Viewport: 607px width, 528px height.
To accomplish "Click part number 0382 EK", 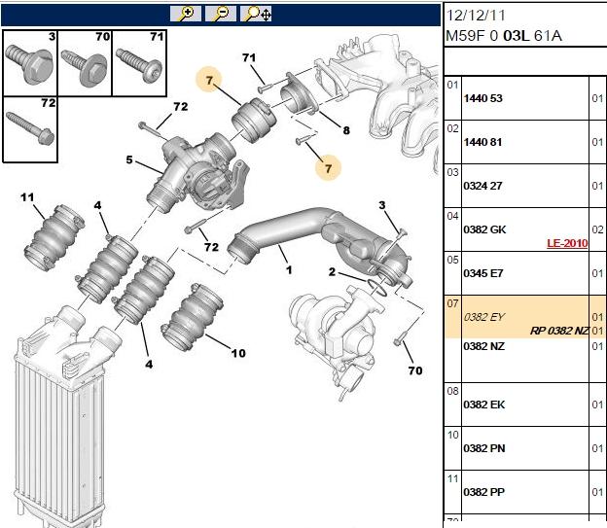I will pyautogui.click(x=484, y=405).
